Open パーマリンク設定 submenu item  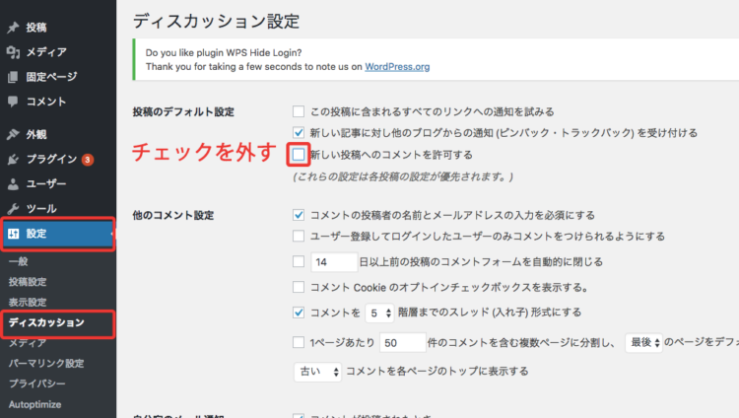(46, 363)
